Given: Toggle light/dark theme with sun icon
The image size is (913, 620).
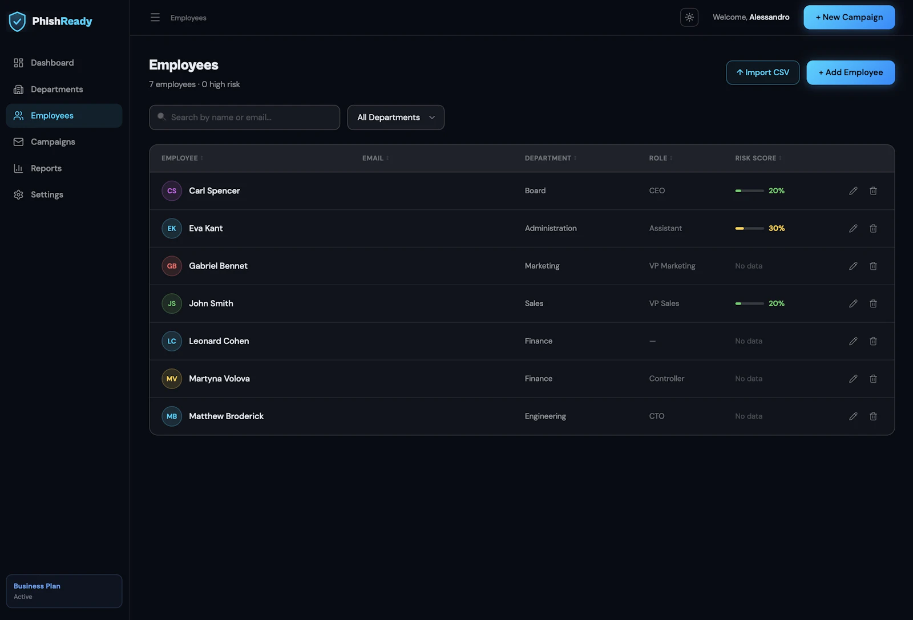Looking at the screenshot, I should pos(689,17).
